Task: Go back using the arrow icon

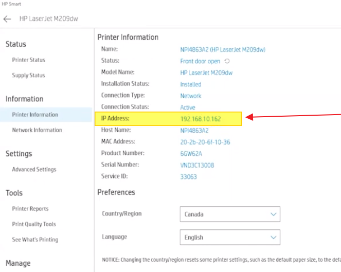Action: 7,19
